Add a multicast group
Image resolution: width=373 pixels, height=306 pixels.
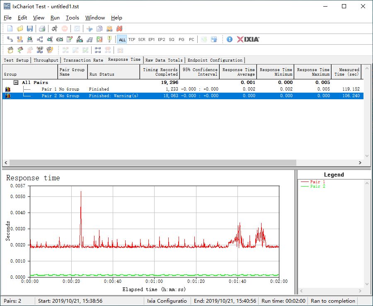pyautogui.click(x=40, y=39)
